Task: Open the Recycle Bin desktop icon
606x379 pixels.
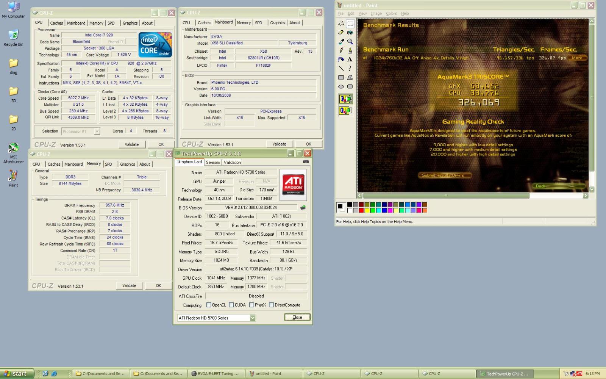Action: click(13, 38)
